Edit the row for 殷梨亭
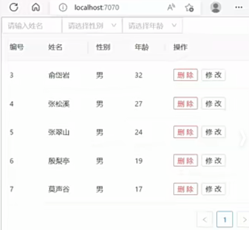 tap(213, 160)
